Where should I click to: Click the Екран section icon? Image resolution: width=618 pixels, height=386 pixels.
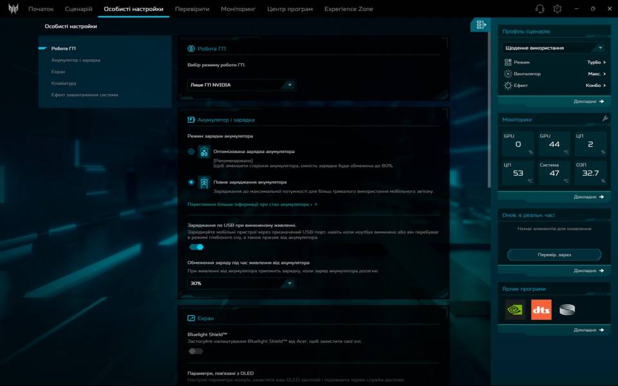coord(191,318)
